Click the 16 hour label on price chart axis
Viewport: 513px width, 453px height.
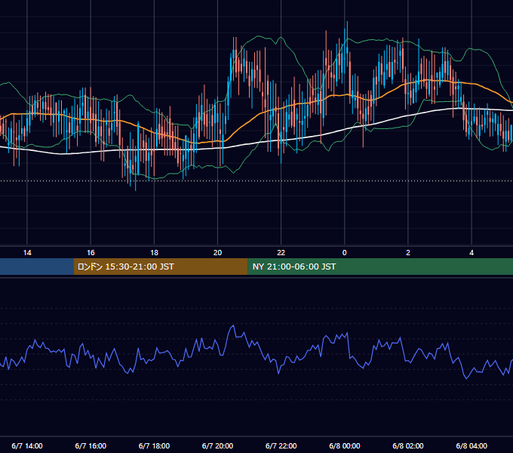click(91, 253)
